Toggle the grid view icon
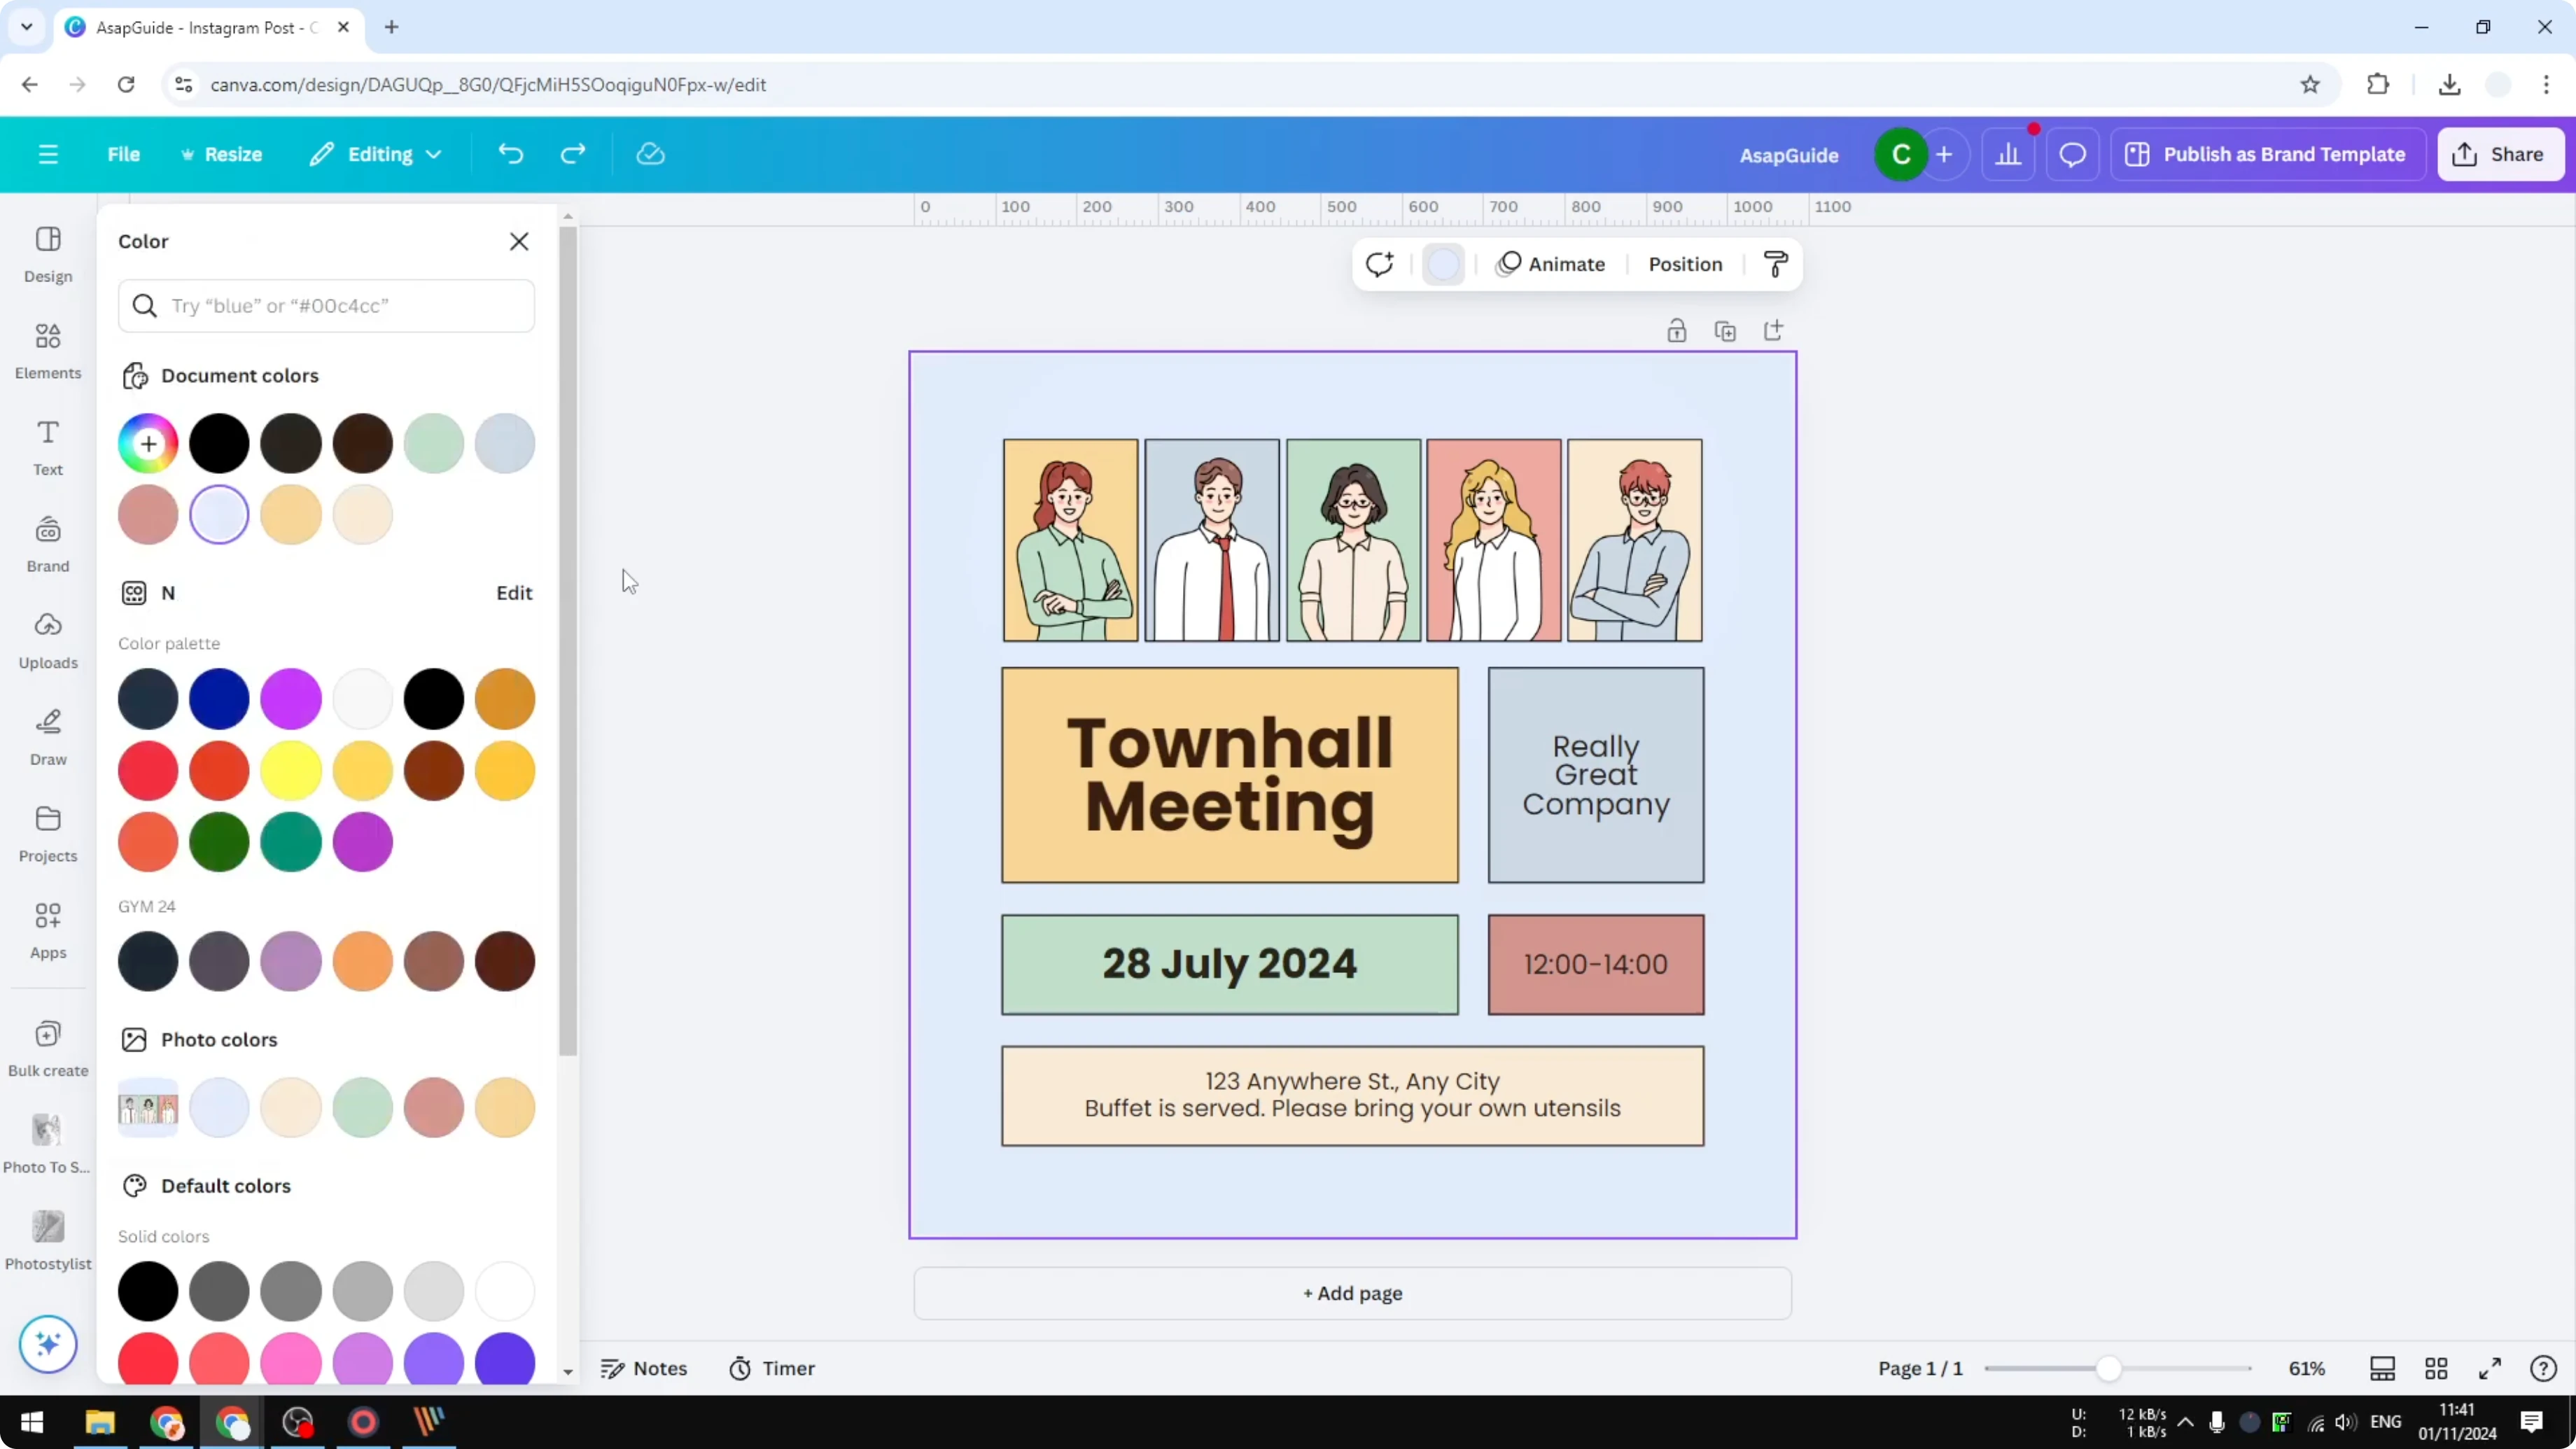The height and width of the screenshot is (1449, 2576). (x=2436, y=1368)
